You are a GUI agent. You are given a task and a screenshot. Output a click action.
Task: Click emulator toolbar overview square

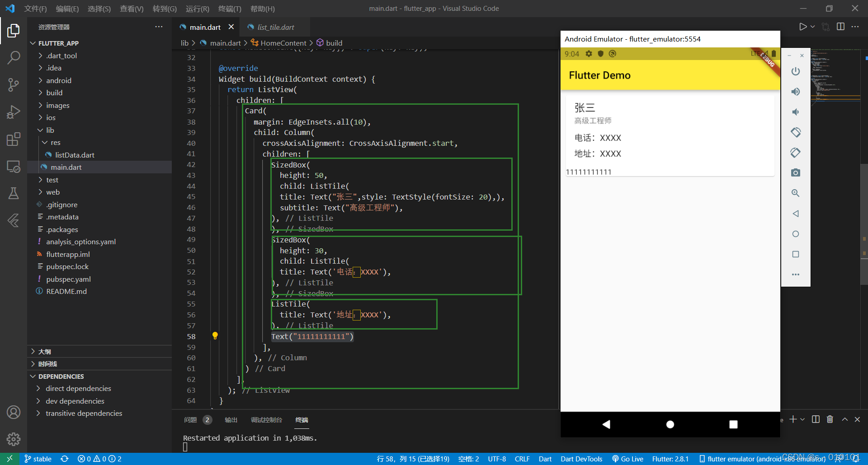pyautogui.click(x=796, y=254)
